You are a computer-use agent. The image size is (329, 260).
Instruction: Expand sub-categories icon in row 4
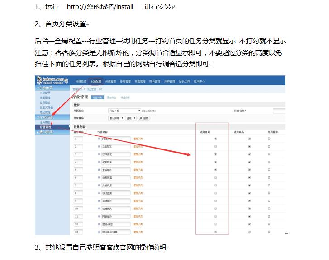point(99,162)
